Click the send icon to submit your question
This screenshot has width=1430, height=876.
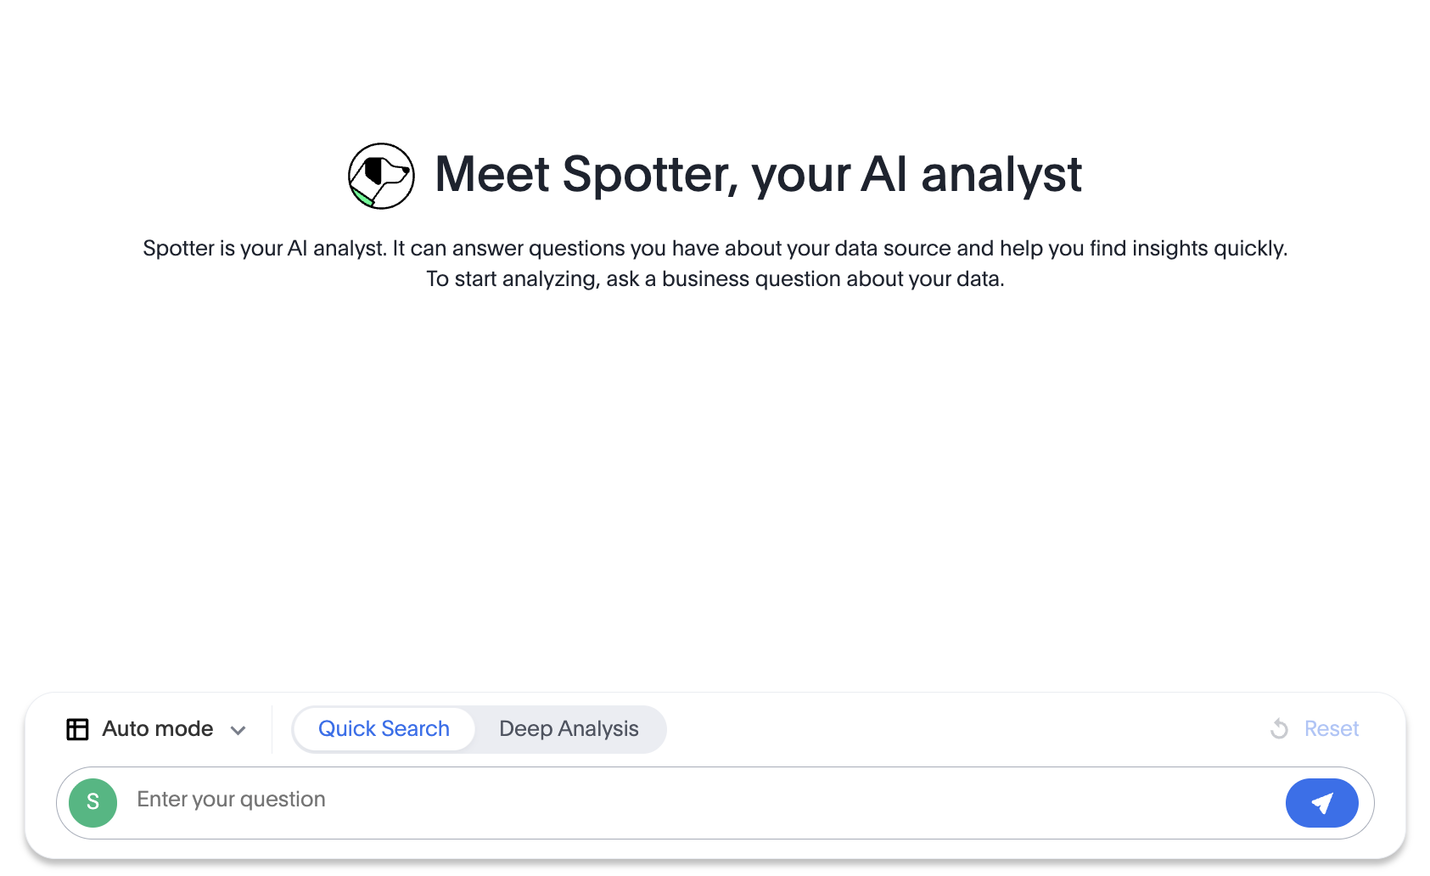pyautogui.click(x=1321, y=802)
